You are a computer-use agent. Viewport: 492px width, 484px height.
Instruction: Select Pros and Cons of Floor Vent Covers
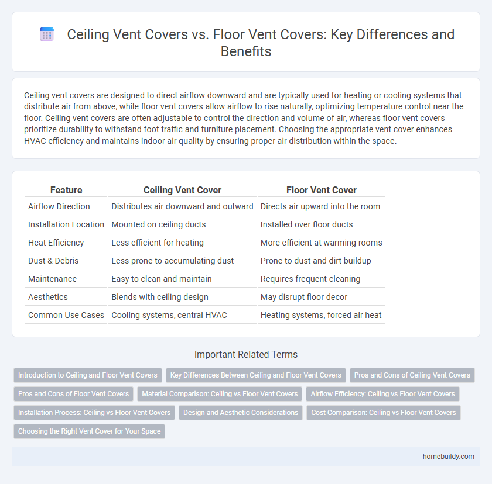73,394
